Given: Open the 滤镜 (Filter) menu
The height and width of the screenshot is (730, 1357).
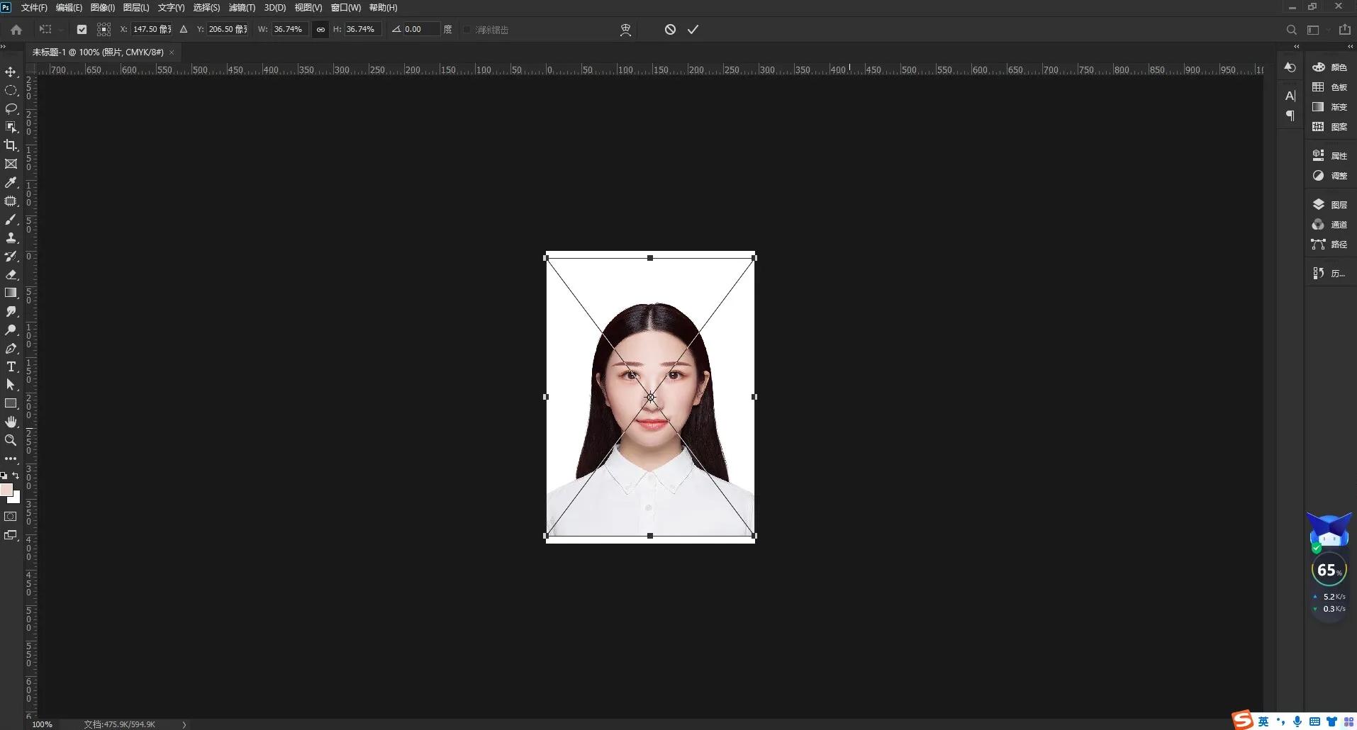Looking at the screenshot, I should 240,8.
